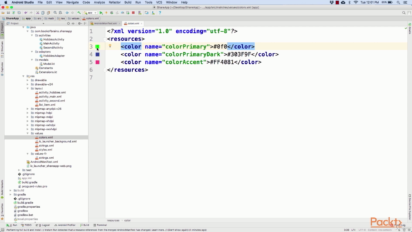
Task: Expand the gradle folder
Action: point(10,195)
